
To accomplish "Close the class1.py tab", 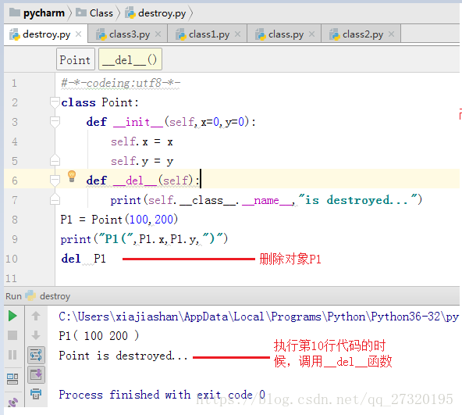I will point(237,34).
